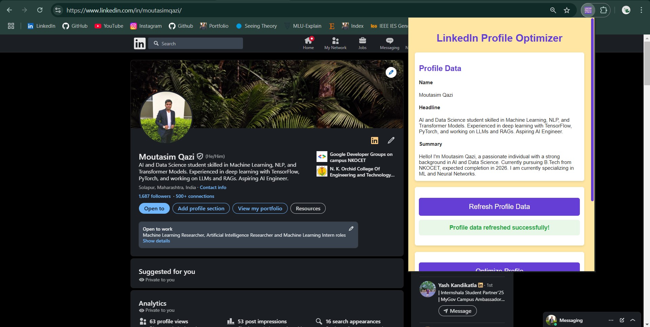Click in the LinkedIn Search field
Screen dimensions: 650x327
200,43
